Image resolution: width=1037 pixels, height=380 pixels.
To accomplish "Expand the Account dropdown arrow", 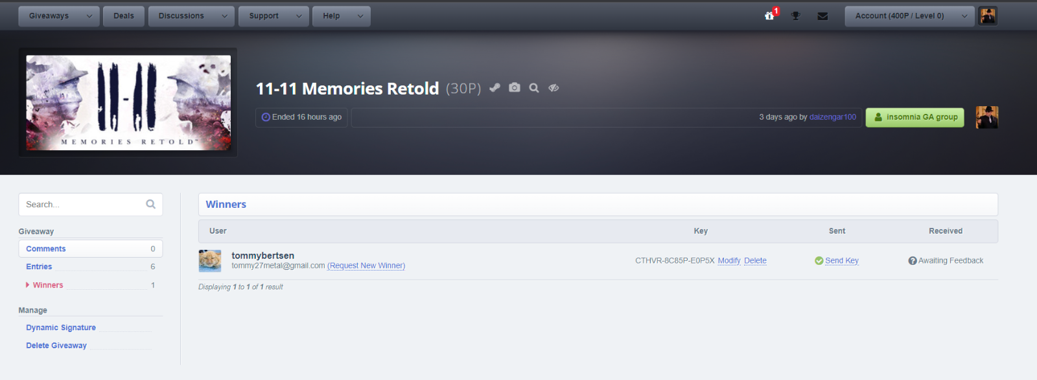I will click(x=964, y=16).
